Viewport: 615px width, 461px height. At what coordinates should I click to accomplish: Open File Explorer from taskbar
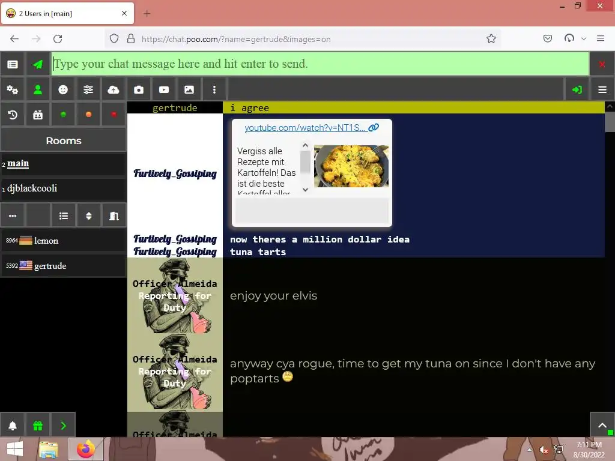49,449
